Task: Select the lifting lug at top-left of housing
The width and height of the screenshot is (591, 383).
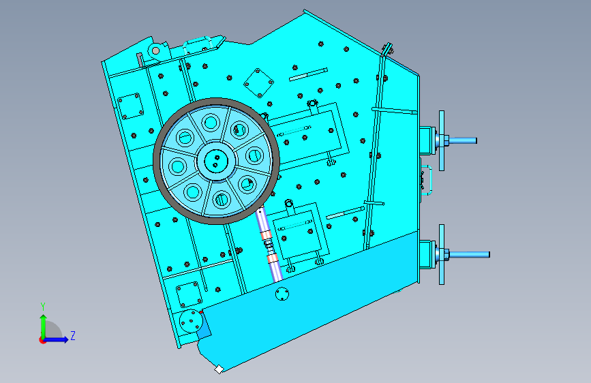Action: (x=157, y=51)
